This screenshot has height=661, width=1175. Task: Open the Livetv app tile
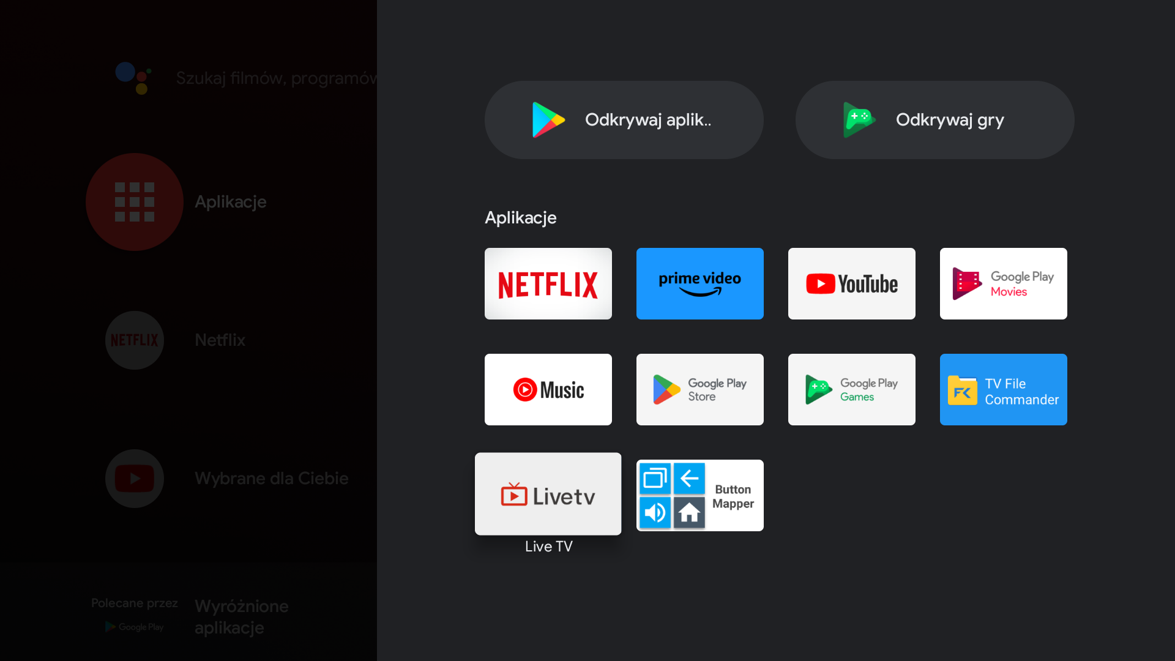548,494
